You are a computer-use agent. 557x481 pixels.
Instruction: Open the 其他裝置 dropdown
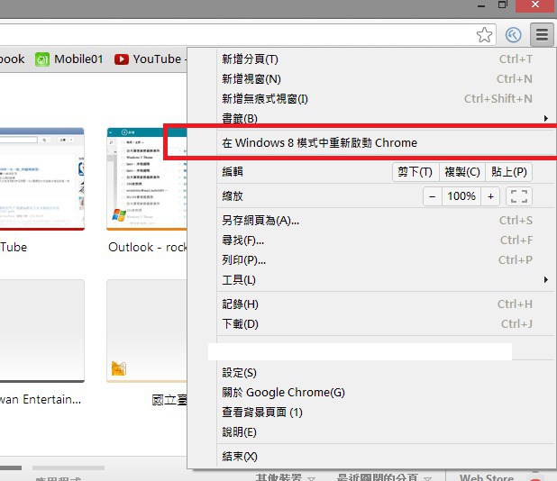285,477
